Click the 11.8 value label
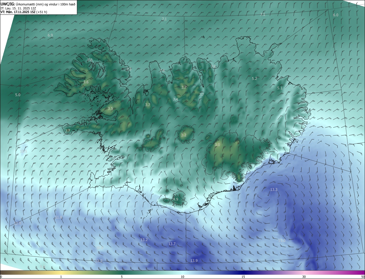Viewport: 365px width, 279px height. 58,217
